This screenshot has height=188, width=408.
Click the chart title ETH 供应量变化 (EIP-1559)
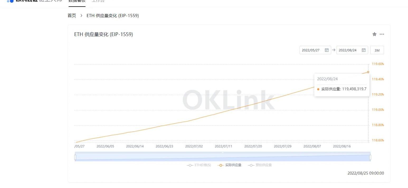coord(103,34)
